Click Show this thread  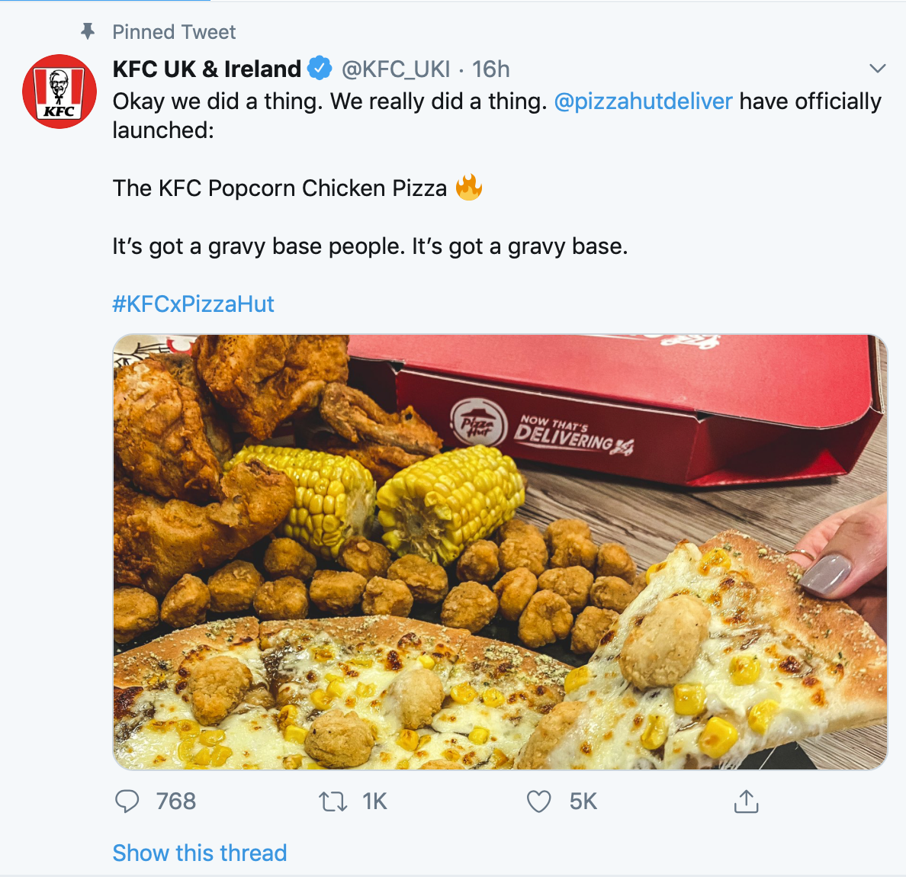200,853
